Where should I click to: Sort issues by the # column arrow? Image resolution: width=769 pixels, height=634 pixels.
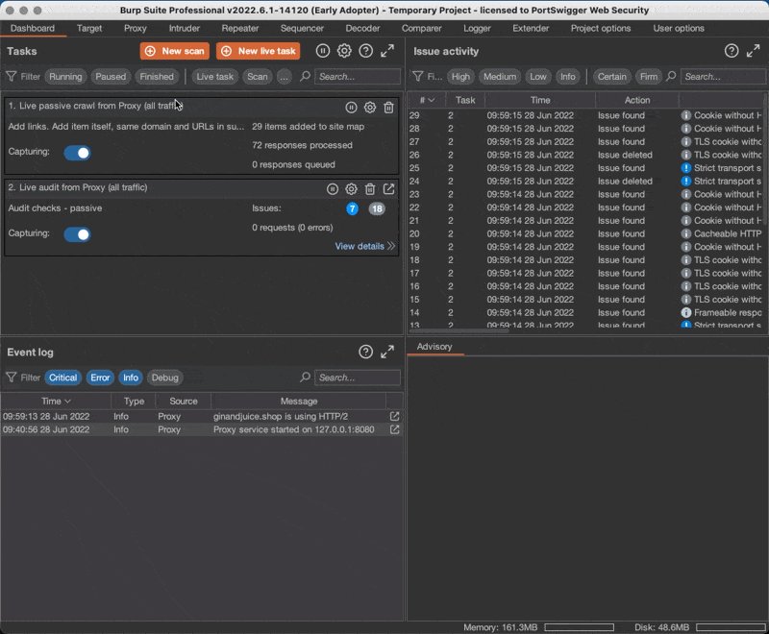[x=432, y=100]
